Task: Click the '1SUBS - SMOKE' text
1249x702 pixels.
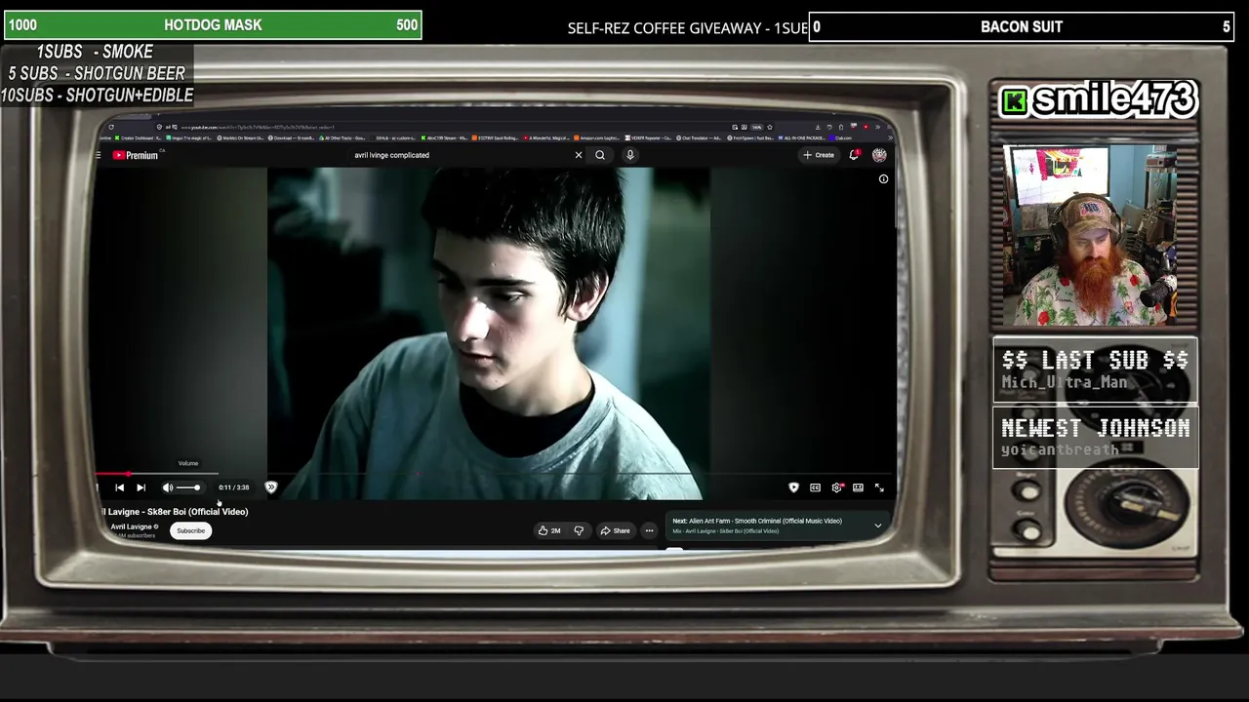Action: point(95,52)
